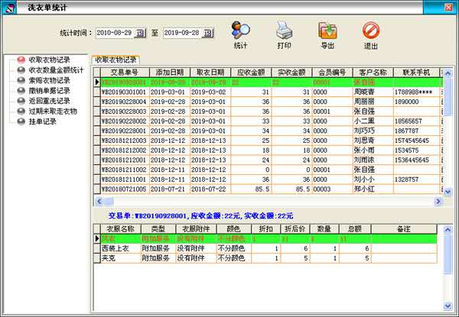Select 收衣数量金额统计 in the sidebar
The height and width of the screenshot is (317, 459).
tap(54, 70)
